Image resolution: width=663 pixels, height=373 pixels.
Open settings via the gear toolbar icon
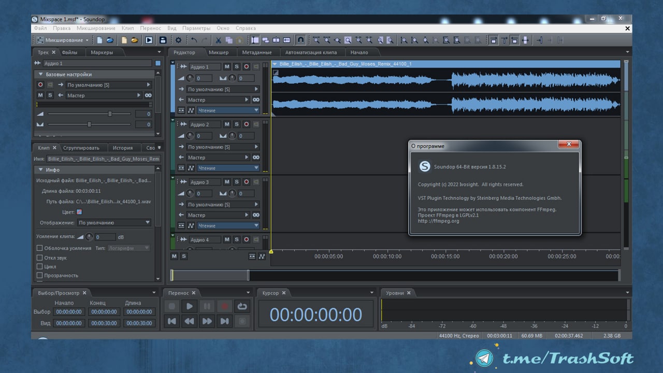click(179, 40)
